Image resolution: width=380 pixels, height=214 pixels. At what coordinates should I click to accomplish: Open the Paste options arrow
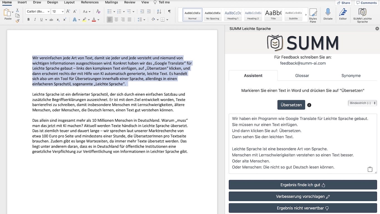(13, 12)
